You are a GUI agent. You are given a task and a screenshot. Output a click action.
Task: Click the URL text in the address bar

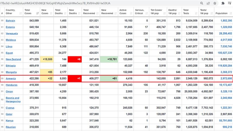click(x=55, y=3)
